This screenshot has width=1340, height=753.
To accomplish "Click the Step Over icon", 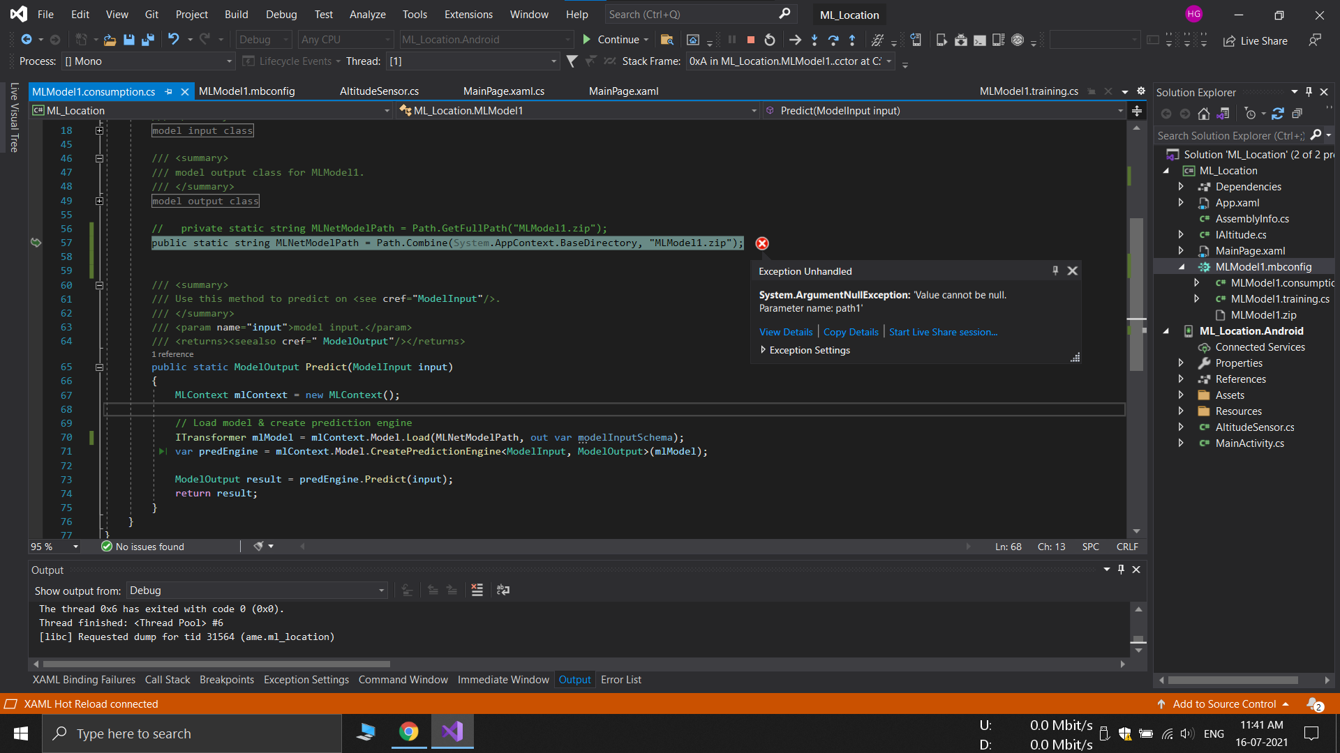I will pyautogui.click(x=833, y=40).
